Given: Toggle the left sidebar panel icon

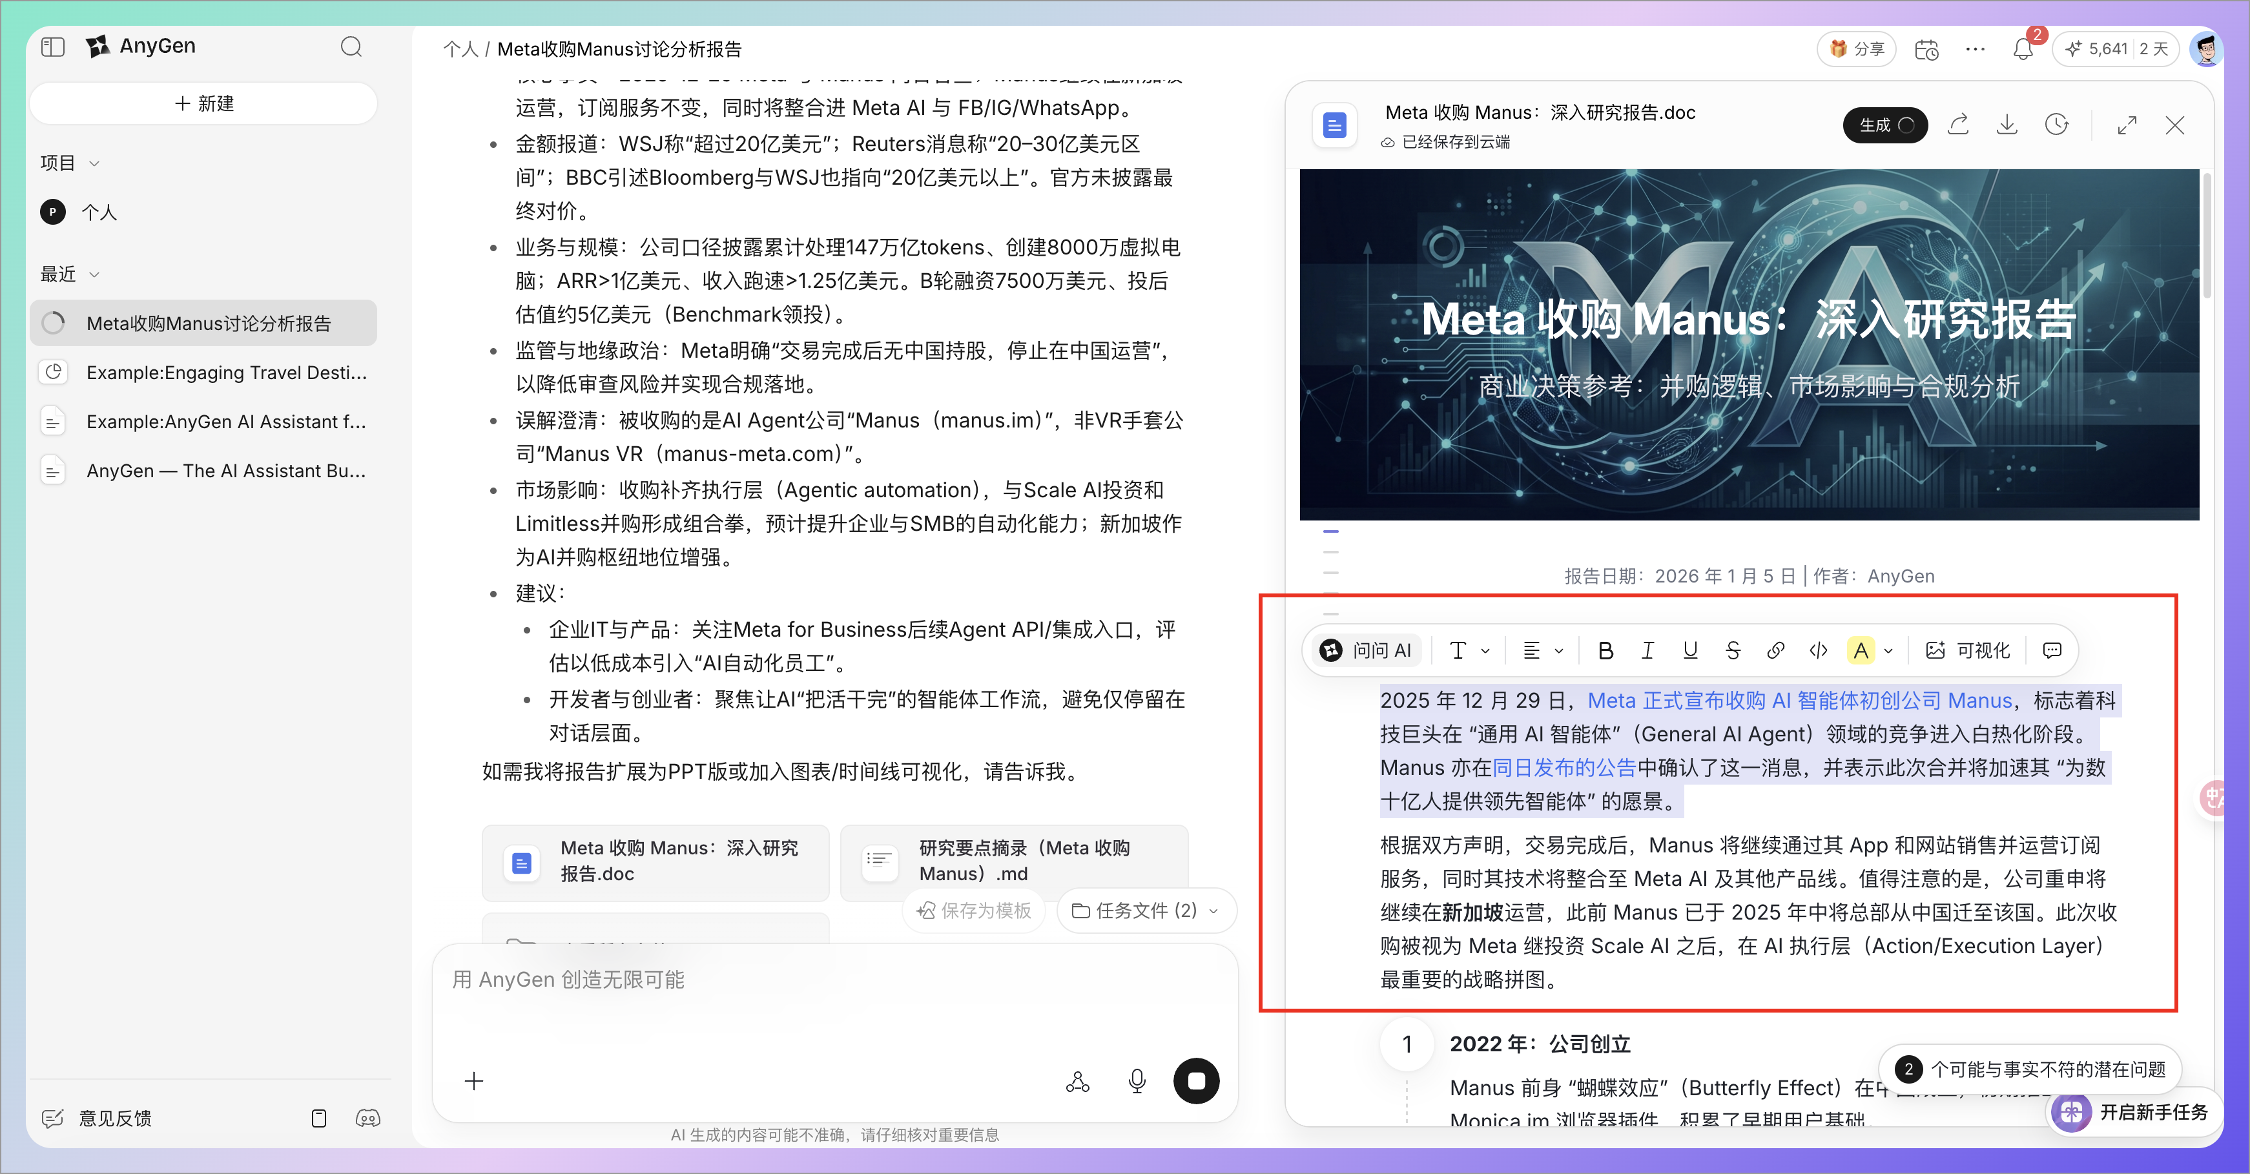Looking at the screenshot, I should pos(52,46).
